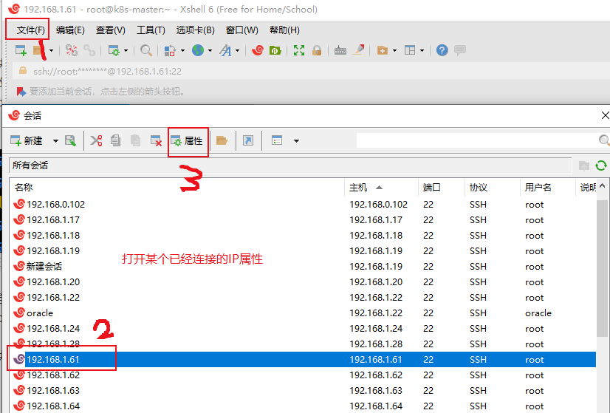Click the new session icon in main toolbar
This screenshot has width=610, height=413.
21,50
